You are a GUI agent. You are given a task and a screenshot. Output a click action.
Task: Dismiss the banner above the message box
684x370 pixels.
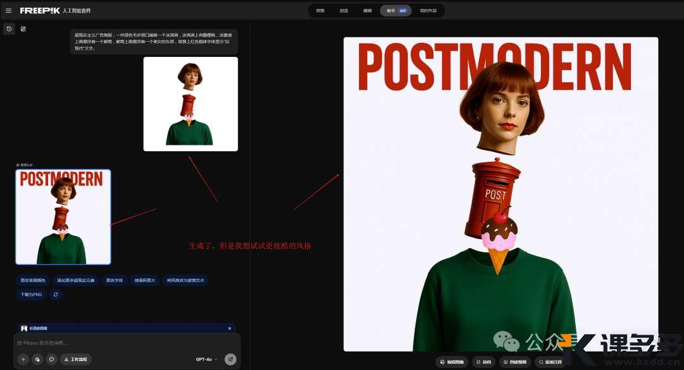[229, 328]
